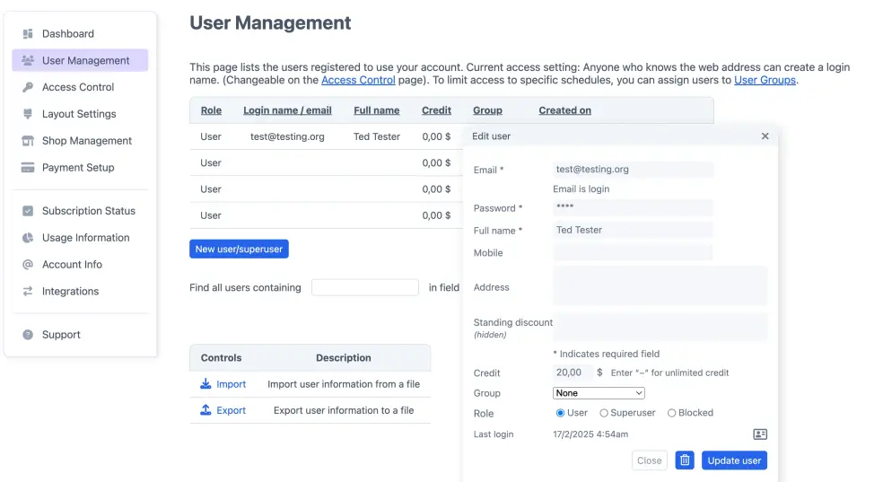Click the Password input field
This screenshot has width=883, height=482.
(x=633, y=207)
